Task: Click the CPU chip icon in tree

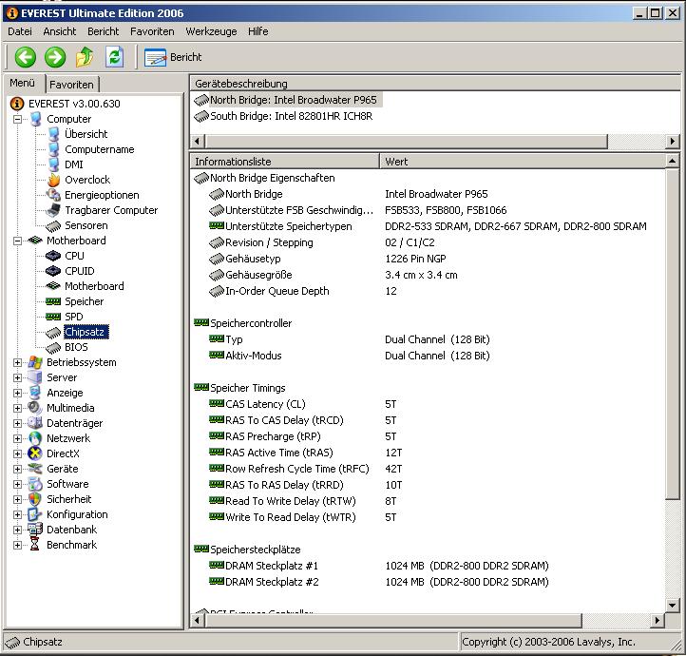Action: (53, 256)
